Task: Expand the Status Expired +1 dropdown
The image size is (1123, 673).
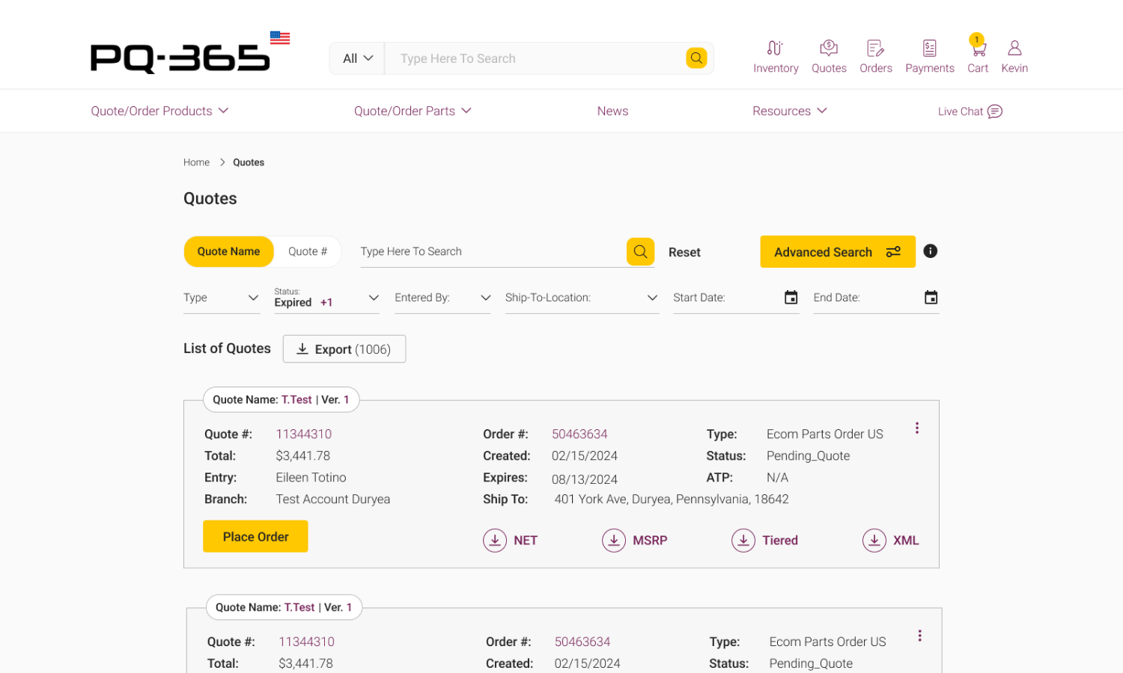Action: tap(326, 298)
